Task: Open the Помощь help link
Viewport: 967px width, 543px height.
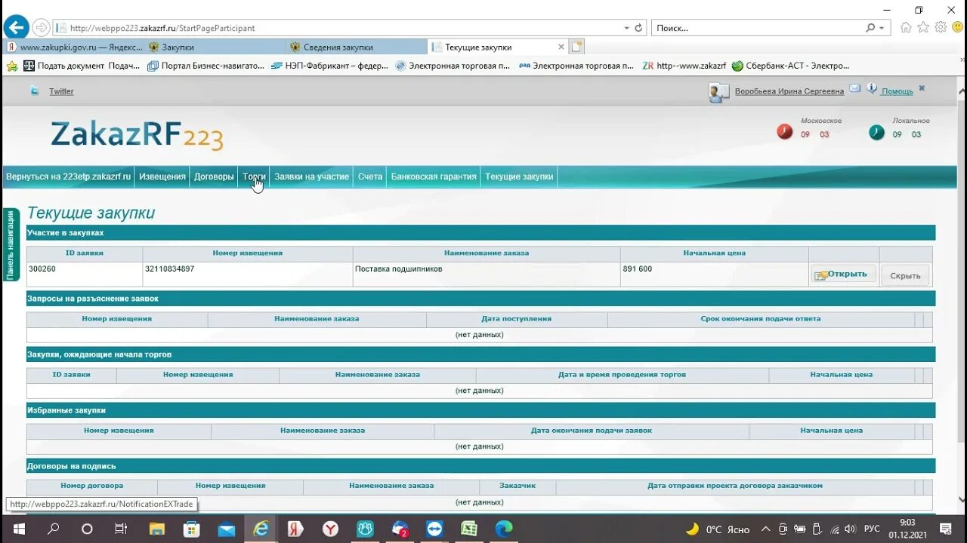Action: tap(897, 91)
